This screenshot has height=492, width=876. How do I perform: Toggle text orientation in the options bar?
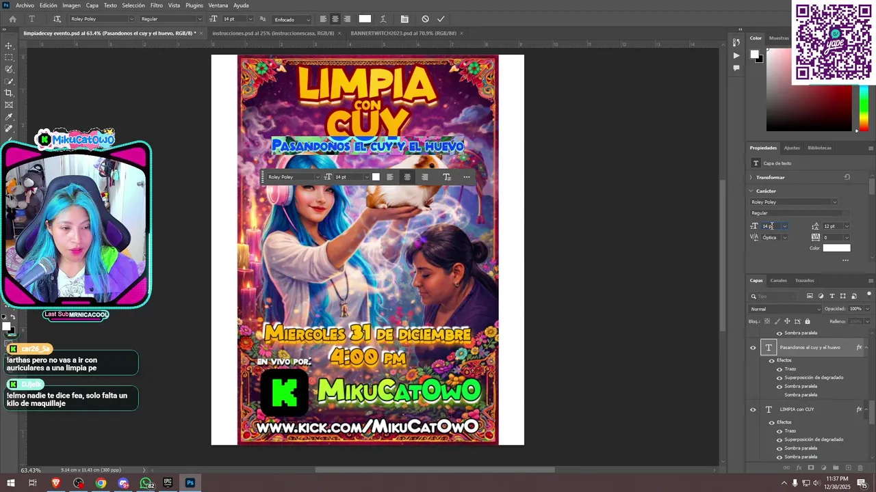tap(57, 19)
